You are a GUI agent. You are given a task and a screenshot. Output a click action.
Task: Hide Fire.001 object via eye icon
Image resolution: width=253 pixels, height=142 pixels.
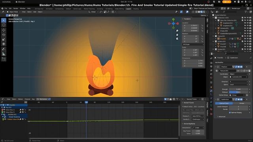(248, 39)
